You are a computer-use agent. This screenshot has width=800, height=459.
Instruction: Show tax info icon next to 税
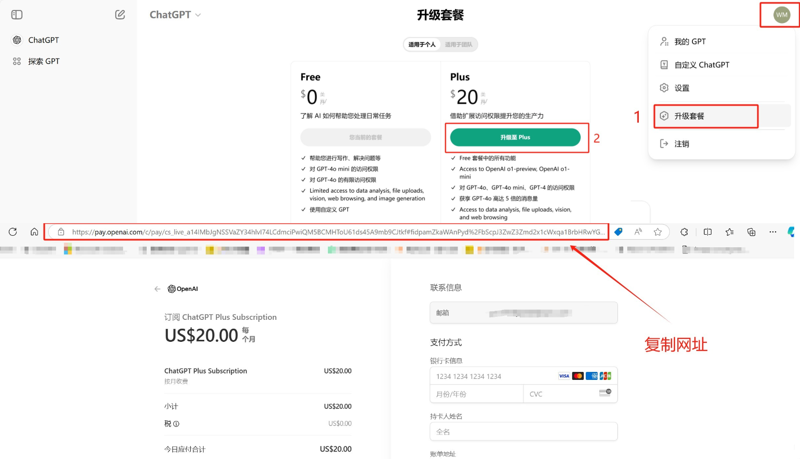(x=176, y=424)
